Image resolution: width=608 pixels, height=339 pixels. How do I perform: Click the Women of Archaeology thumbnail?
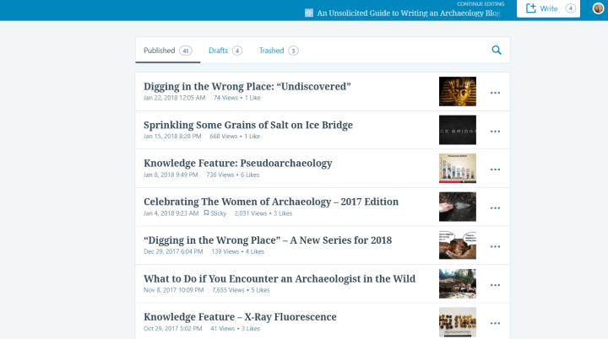click(x=458, y=207)
